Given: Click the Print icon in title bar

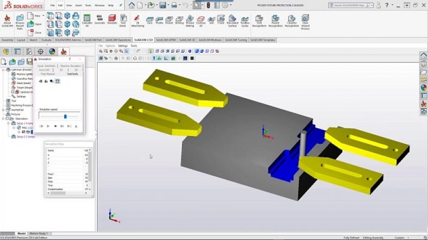Looking at the screenshot, I should pos(174,5).
